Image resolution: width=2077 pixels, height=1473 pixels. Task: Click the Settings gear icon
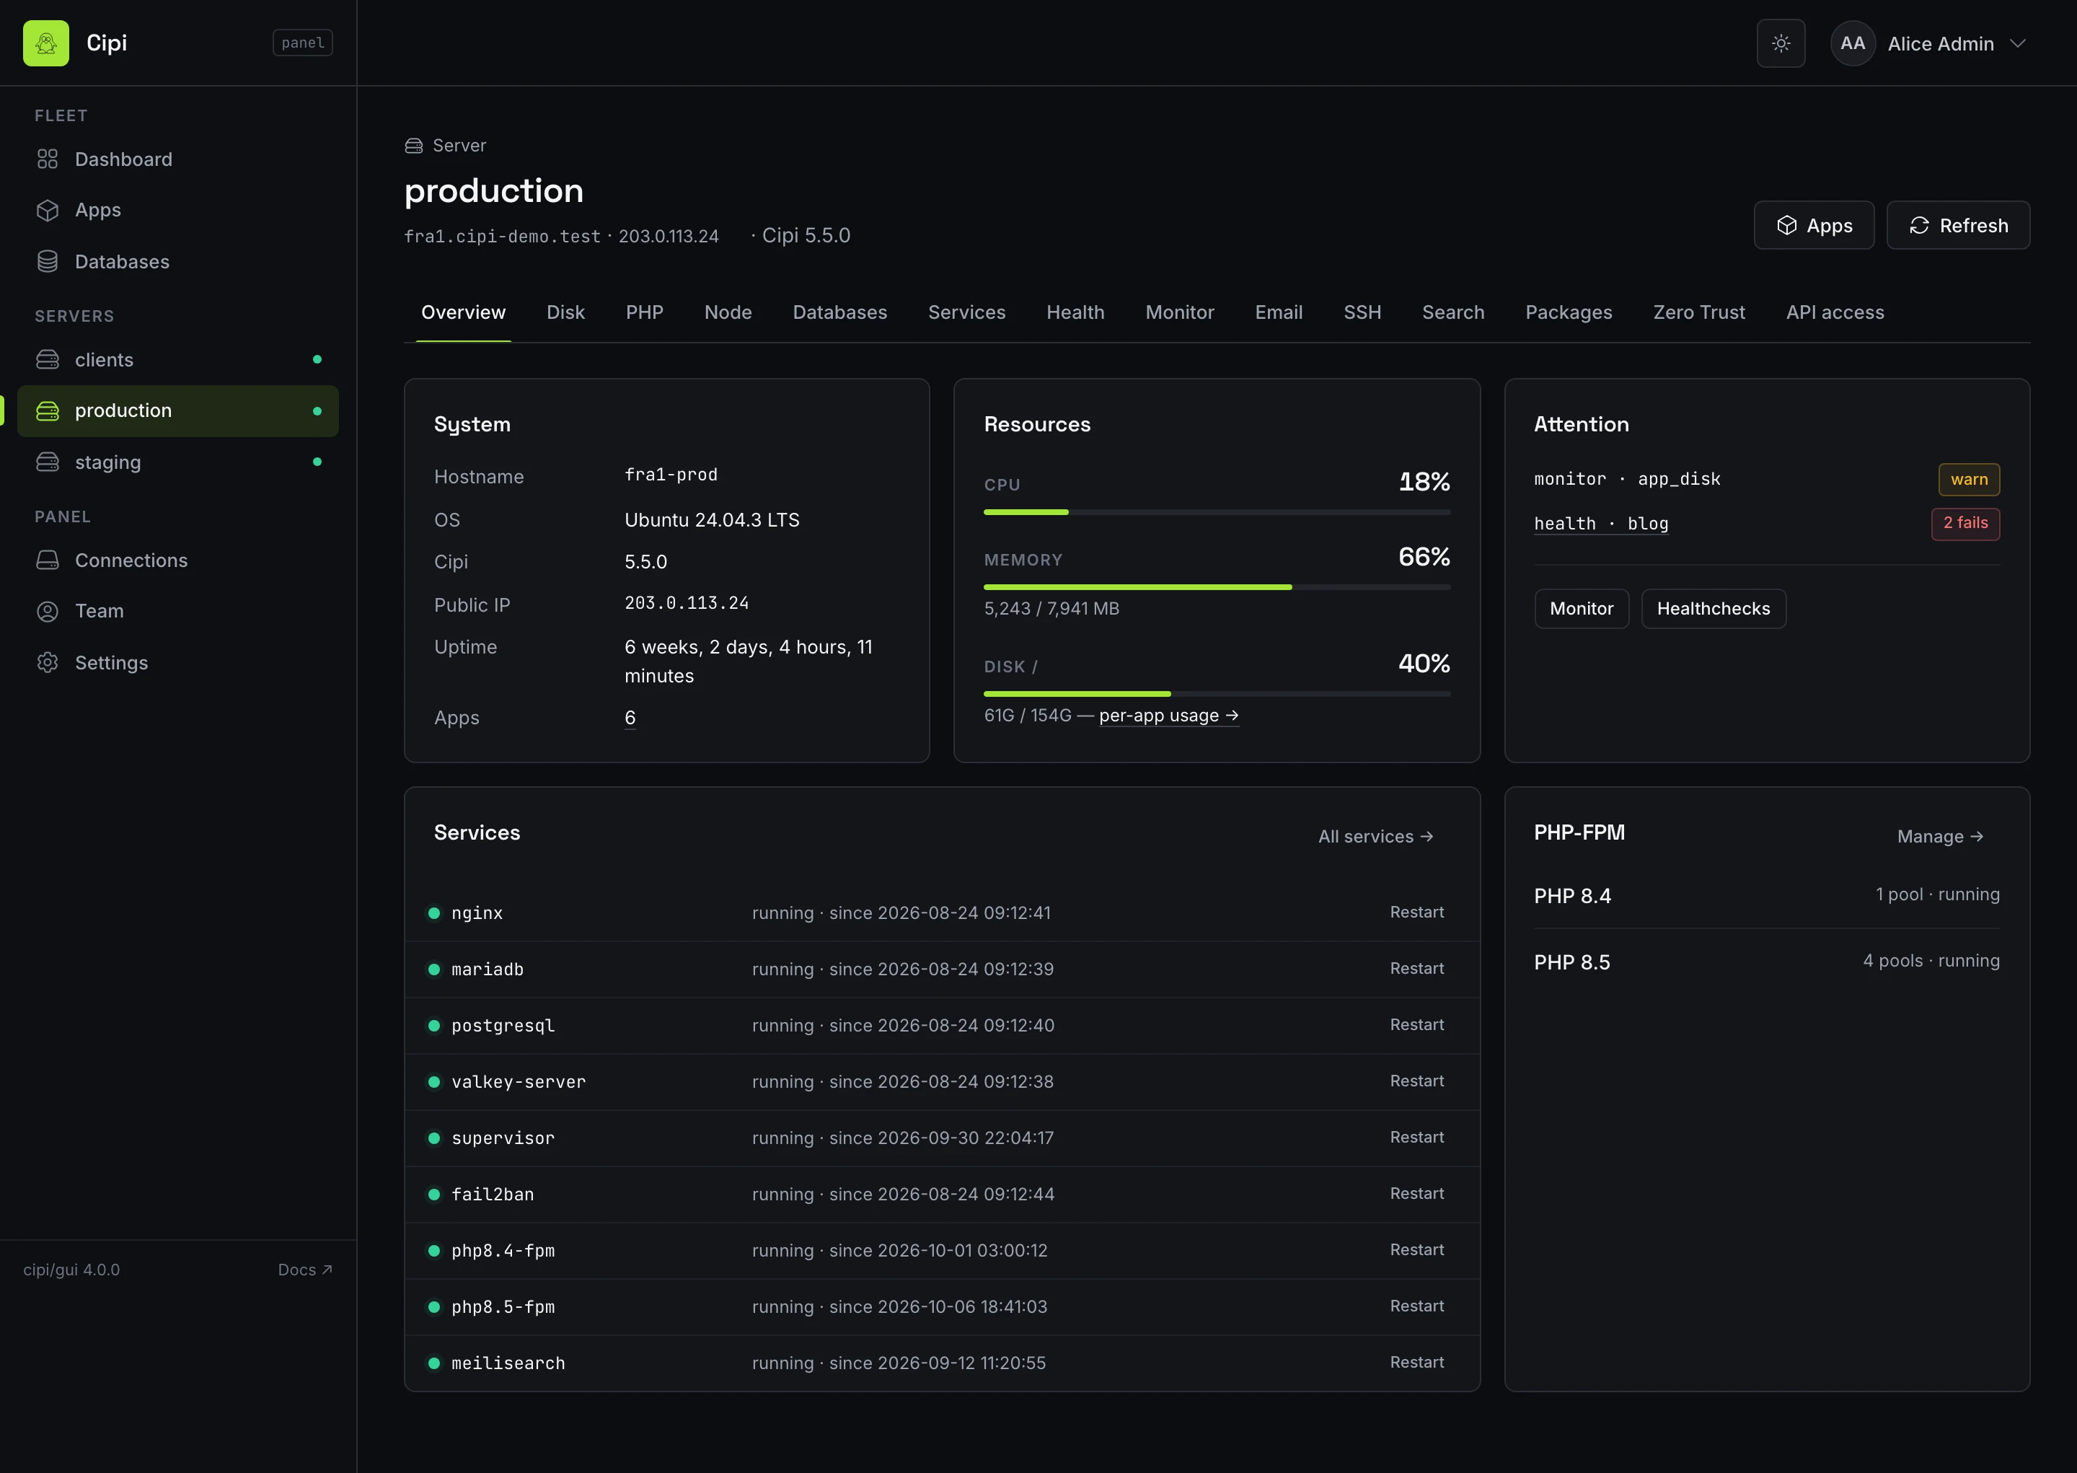pos(47,663)
